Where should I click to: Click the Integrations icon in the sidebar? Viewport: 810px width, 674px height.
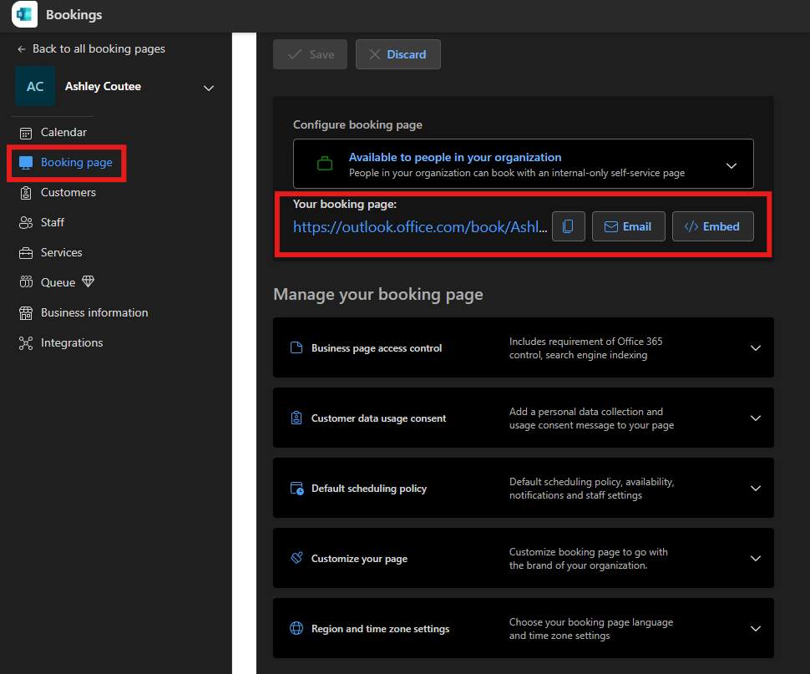[x=26, y=343]
